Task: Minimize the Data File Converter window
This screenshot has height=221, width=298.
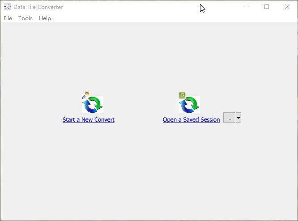Action: pyautogui.click(x=247, y=7)
